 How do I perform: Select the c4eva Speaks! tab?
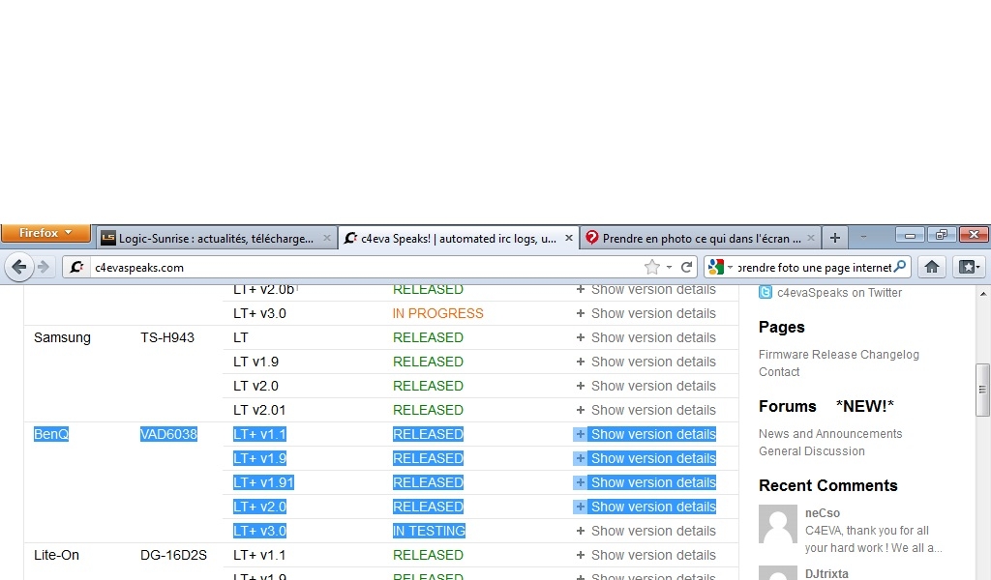458,238
